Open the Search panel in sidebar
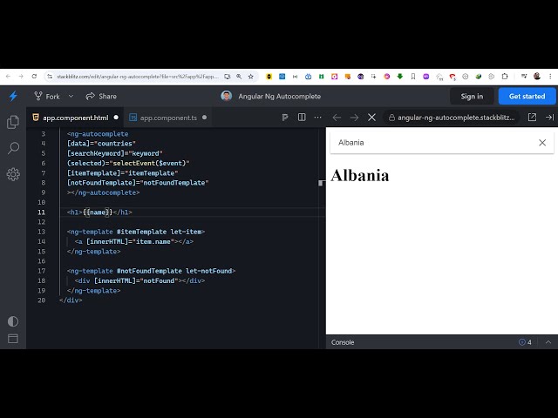 point(13,148)
